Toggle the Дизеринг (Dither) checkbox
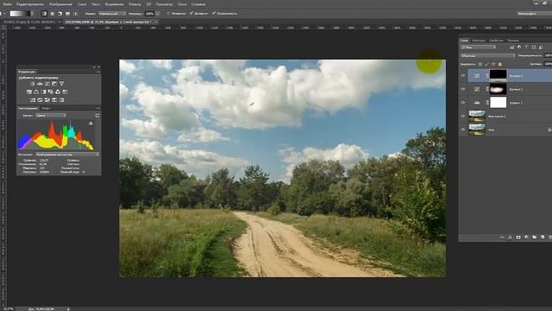Viewport: 552px width, 311px height. pyautogui.click(x=191, y=14)
